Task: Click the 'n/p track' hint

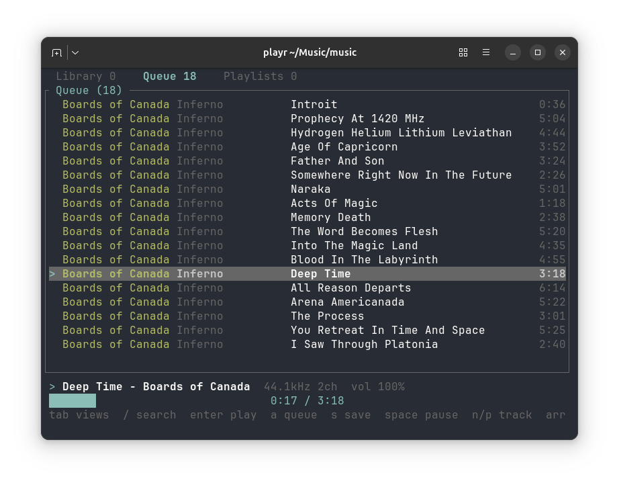Action: (x=502, y=415)
